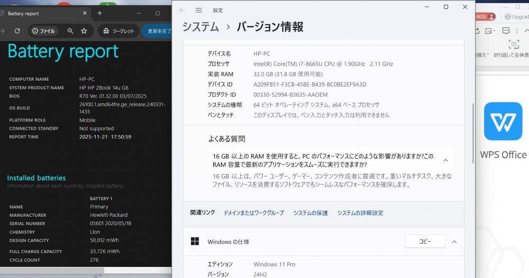Collapse the Windows の仕様 section chevron

pos(454,242)
